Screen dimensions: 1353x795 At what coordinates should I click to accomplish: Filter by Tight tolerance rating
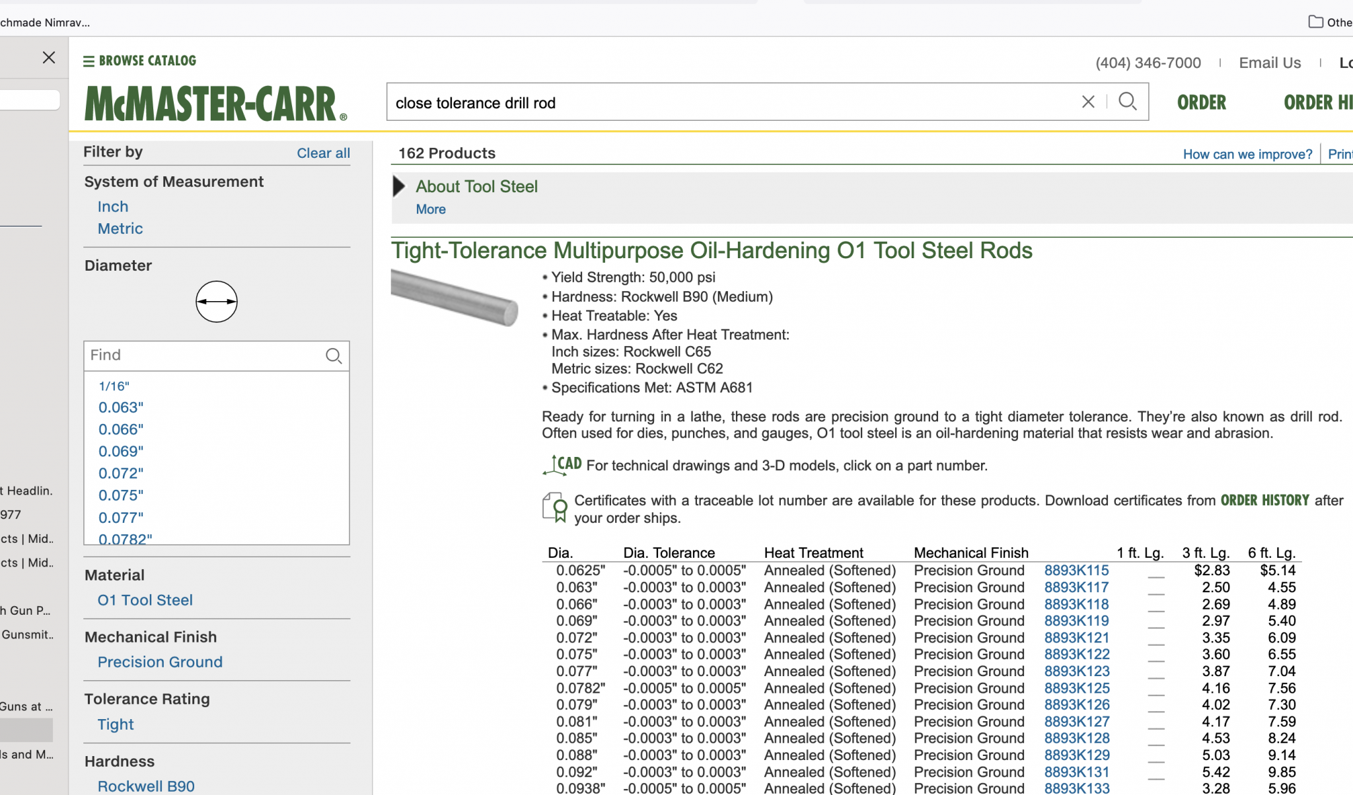pyautogui.click(x=116, y=724)
